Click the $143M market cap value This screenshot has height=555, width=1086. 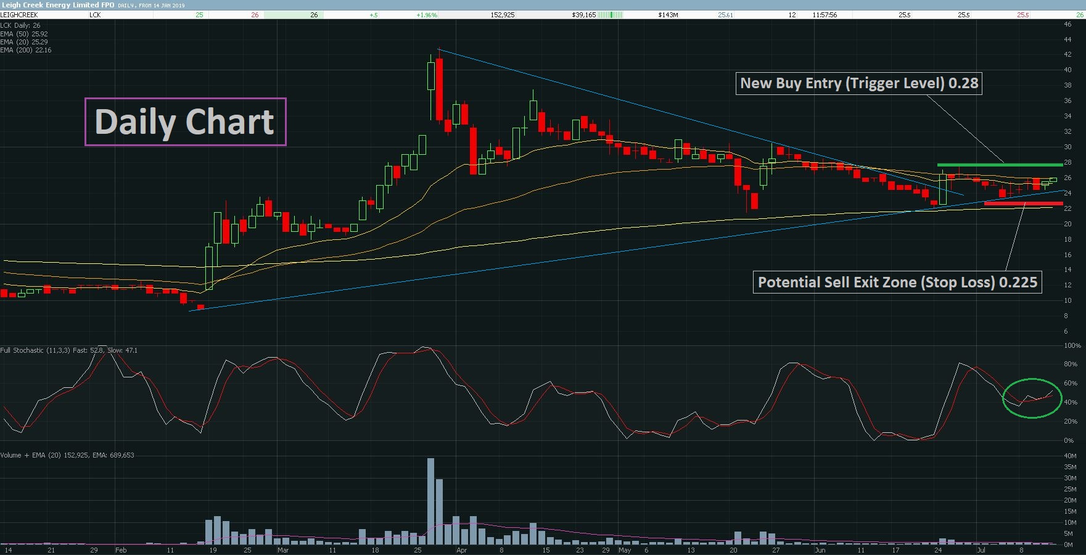[668, 15]
